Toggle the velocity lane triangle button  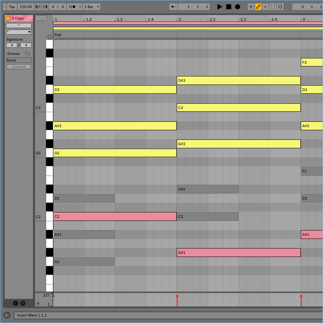(x=38, y=303)
